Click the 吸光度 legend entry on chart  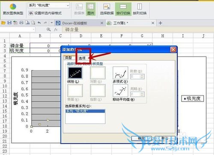[x=193, y=98]
